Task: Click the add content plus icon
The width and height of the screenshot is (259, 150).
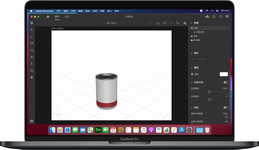Action: pyautogui.click(x=32, y=23)
